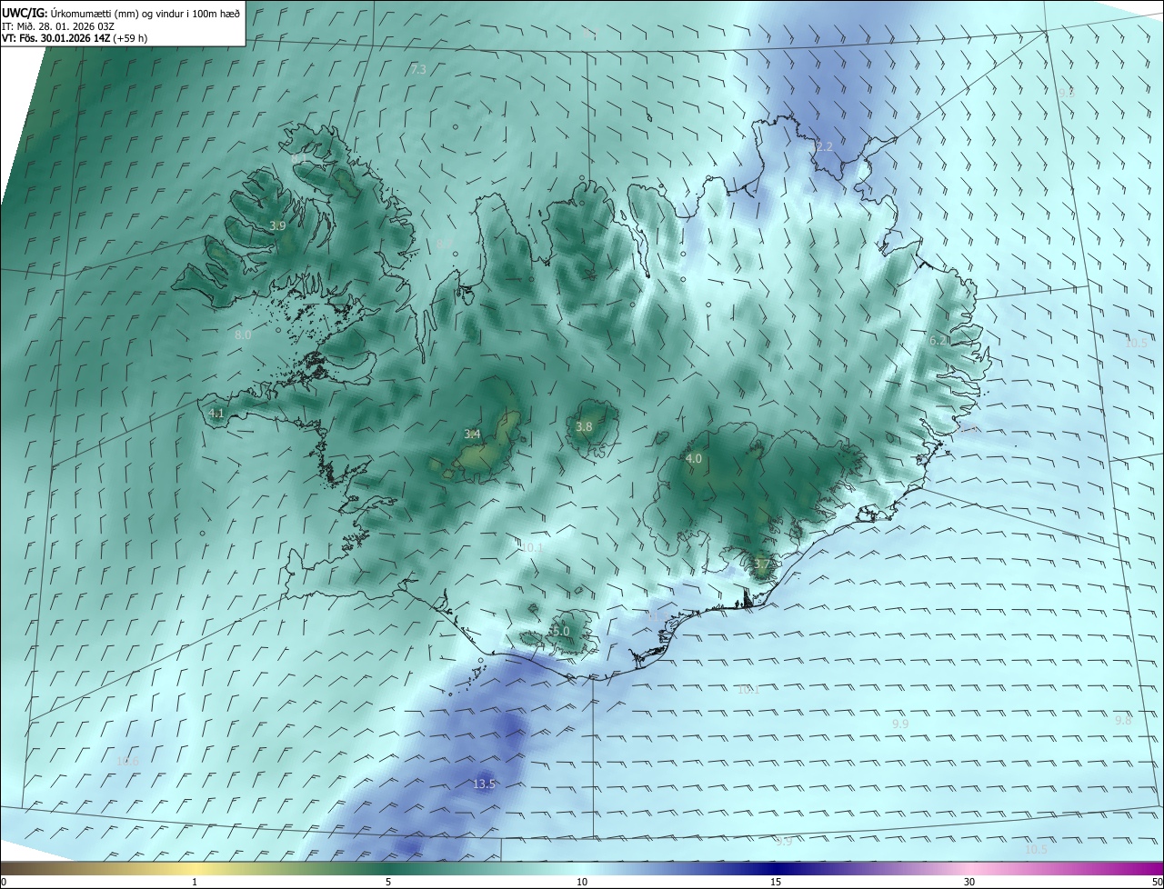Click the '1' tick on the color scale

click(x=195, y=882)
